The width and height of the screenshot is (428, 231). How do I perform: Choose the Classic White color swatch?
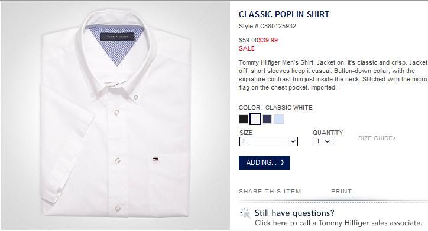click(255, 119)
